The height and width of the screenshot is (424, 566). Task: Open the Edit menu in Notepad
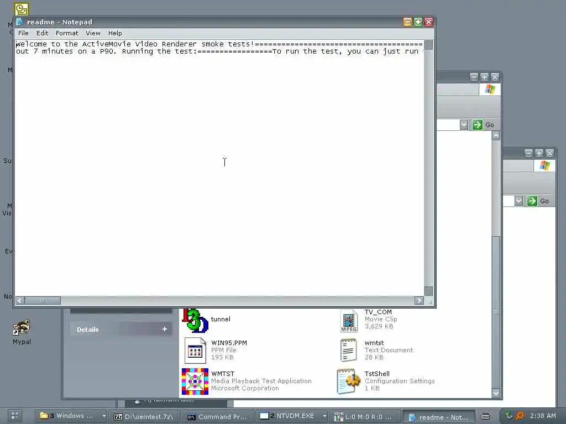tap(42, 33)
